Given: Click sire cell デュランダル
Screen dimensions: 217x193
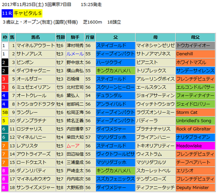Looking at the screenshot, I should click(x=116, y=96).
